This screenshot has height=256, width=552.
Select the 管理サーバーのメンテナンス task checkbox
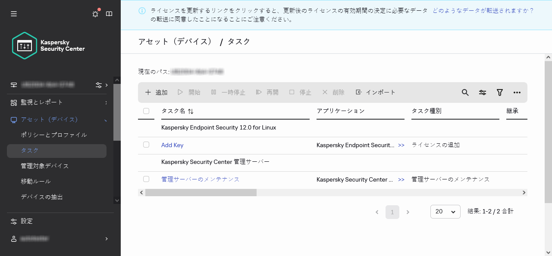pyautogui.click(x=146, y=179)
